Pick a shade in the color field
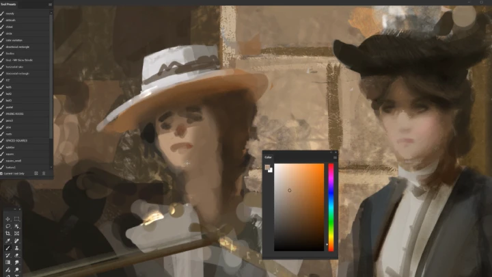Screen dimensions: 492x277 tap(299, 207)
